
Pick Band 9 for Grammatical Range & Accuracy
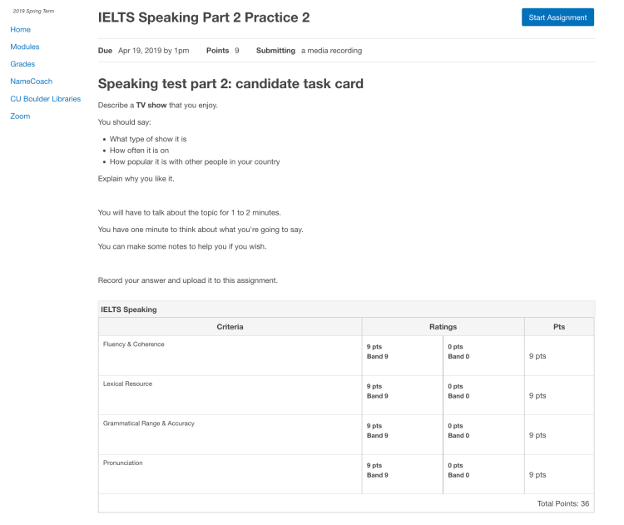click(402, 434)
